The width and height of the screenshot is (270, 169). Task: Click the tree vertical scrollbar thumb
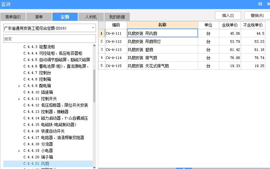94,86
